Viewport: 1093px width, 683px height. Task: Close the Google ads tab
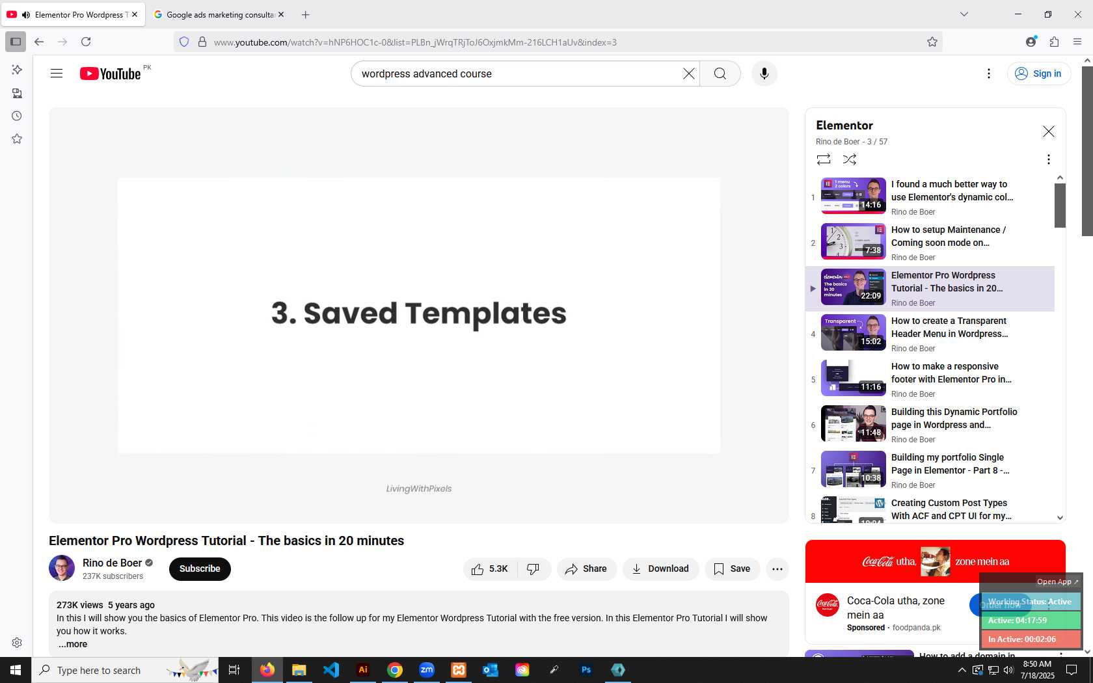[281, 14]
